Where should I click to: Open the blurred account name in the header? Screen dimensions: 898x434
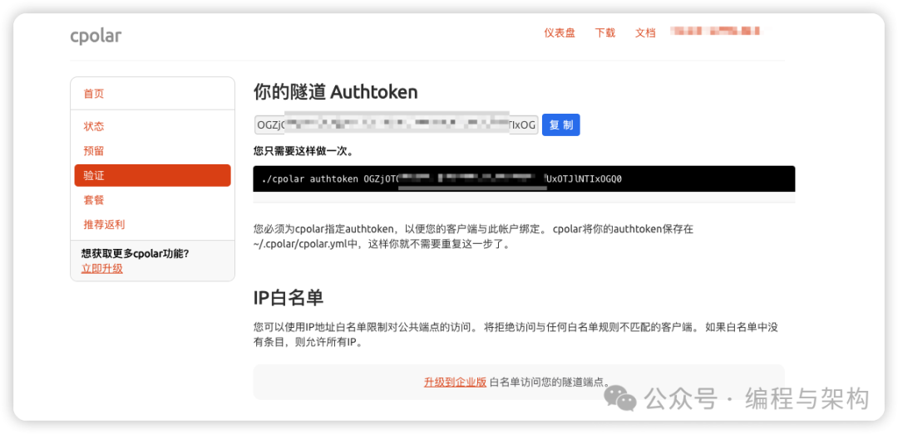[x=717, y=32]
